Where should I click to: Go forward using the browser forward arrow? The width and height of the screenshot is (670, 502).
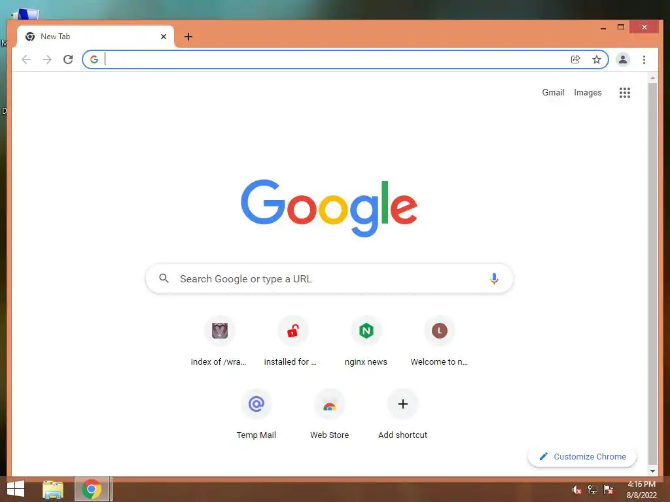(47, 59)
